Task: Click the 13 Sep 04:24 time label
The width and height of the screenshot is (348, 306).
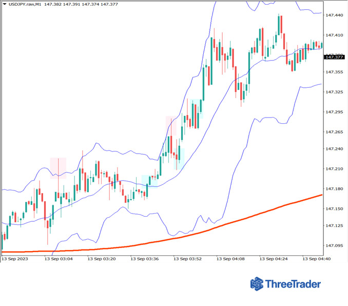Action: [x=274, y=259]
